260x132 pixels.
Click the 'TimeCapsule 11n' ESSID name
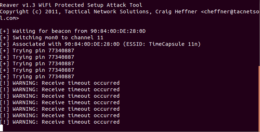tap(173, 44)
